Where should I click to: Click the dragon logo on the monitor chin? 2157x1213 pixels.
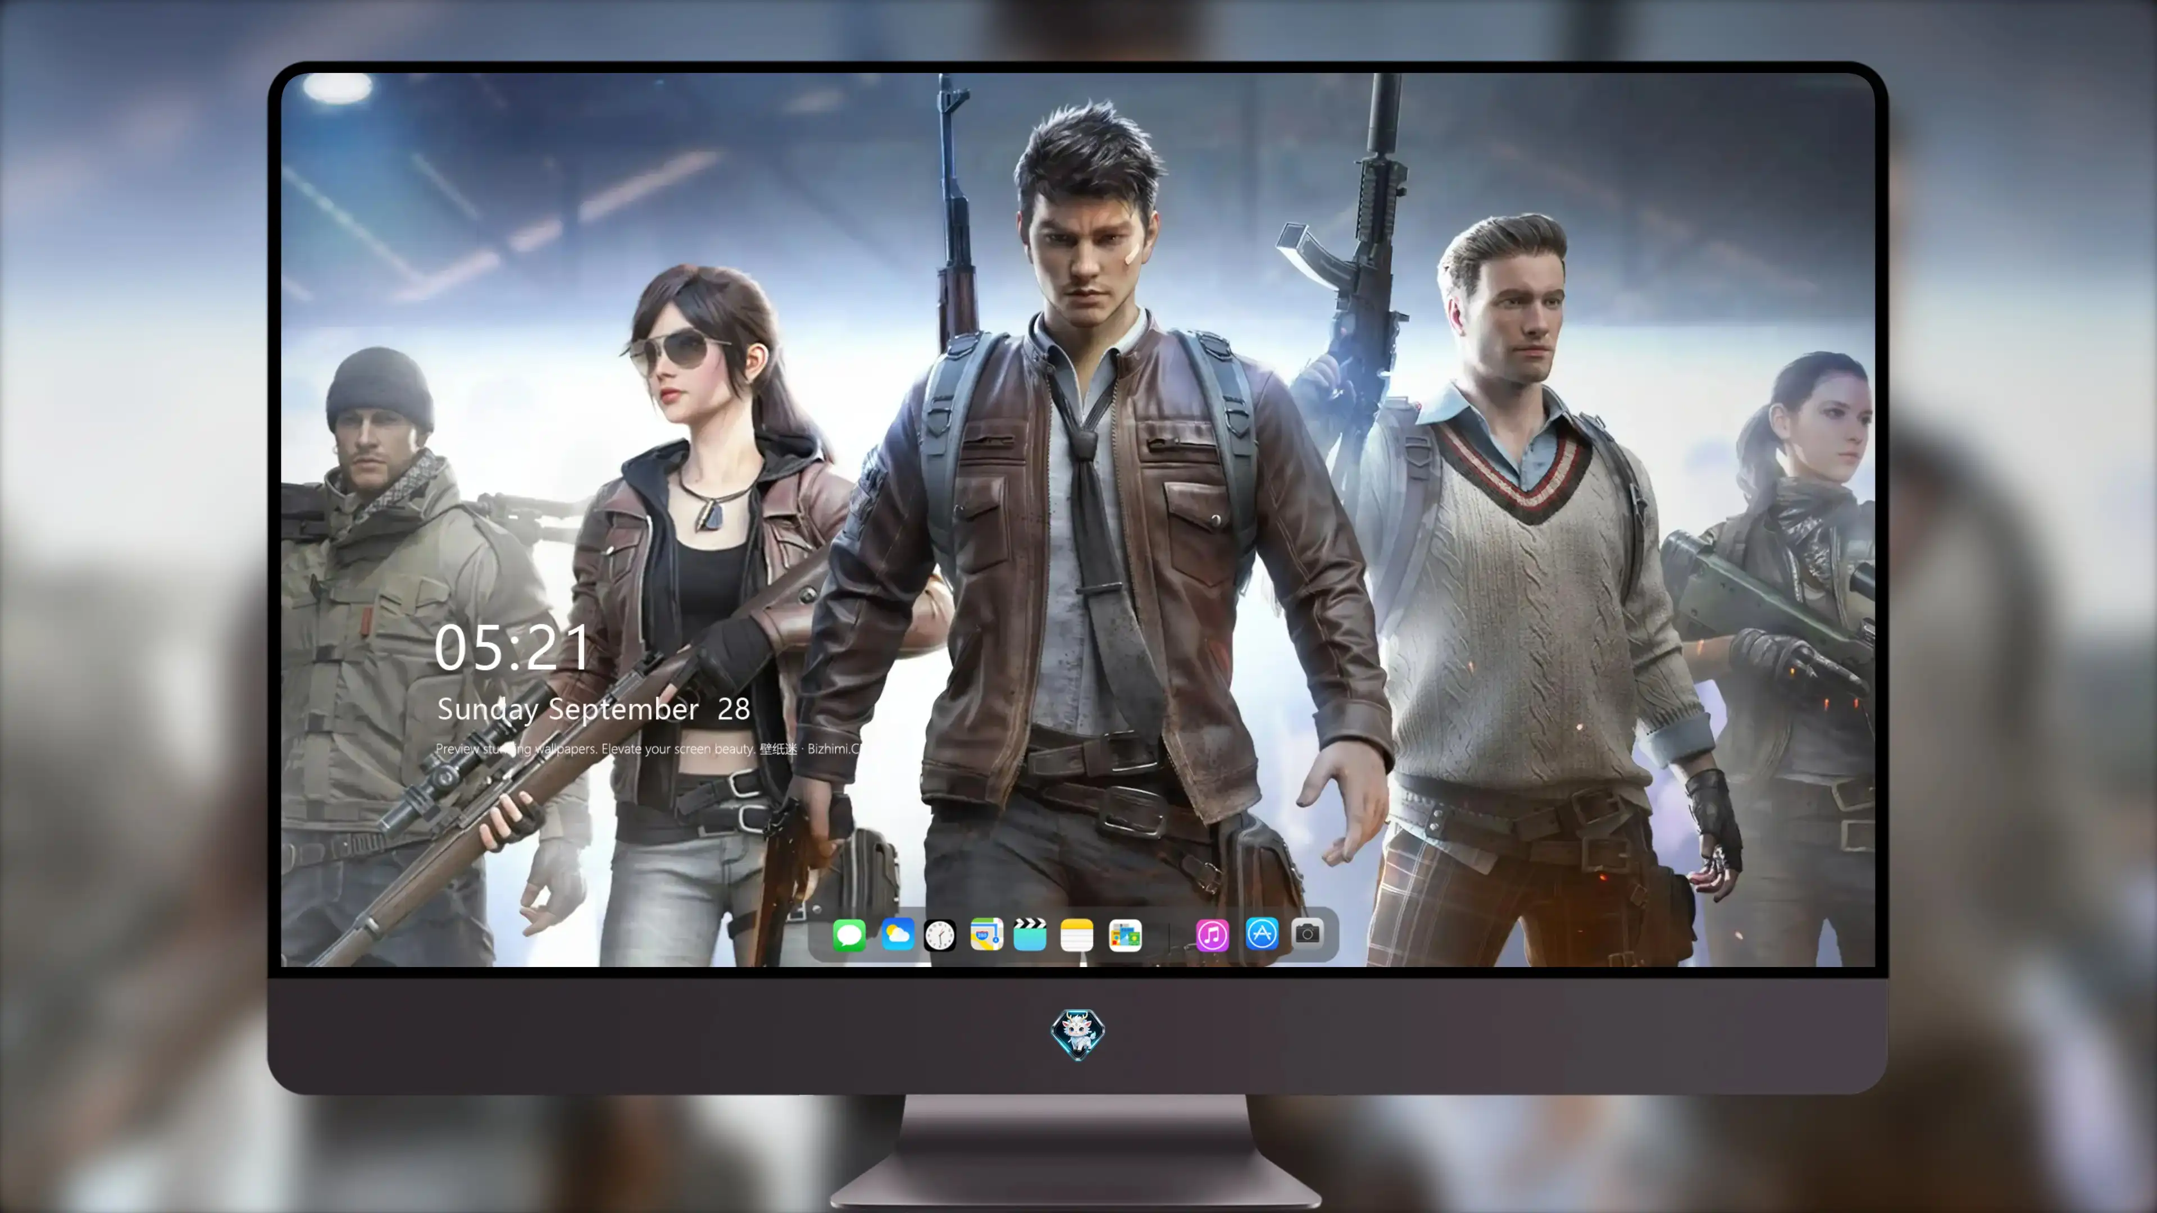pos(1078,1034)
